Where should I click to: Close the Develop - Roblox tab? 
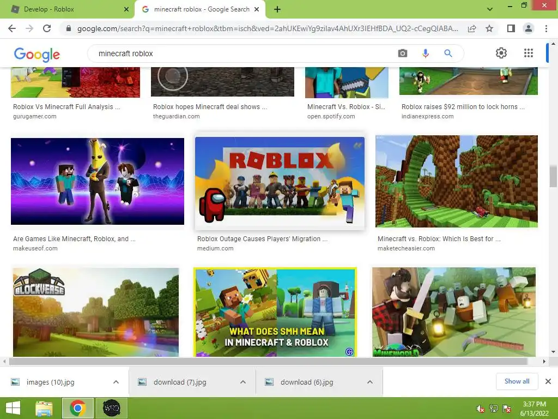pyautogui.click(x=126, y=9)
